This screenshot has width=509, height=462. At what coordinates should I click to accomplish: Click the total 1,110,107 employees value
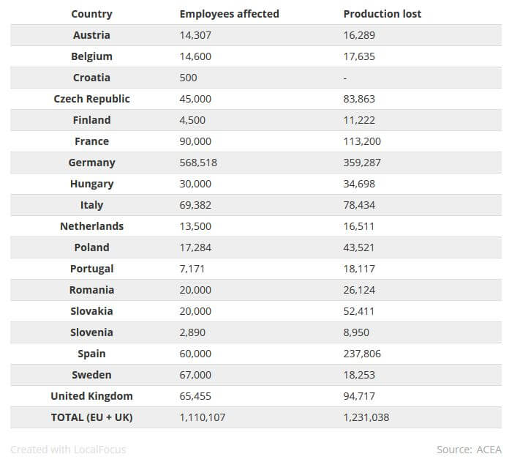coord(203,417)
